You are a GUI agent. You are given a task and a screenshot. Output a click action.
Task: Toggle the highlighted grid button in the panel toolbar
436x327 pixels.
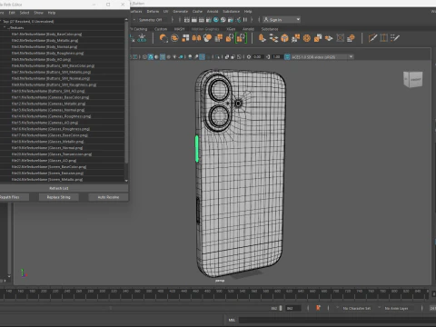[x=163, y=57]
